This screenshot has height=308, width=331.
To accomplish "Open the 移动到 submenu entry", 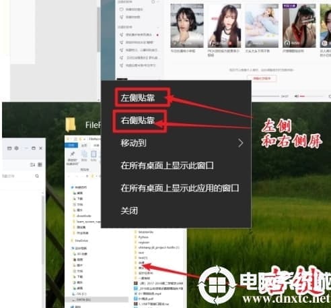I will pyautogui.click(x=176, y=143).
